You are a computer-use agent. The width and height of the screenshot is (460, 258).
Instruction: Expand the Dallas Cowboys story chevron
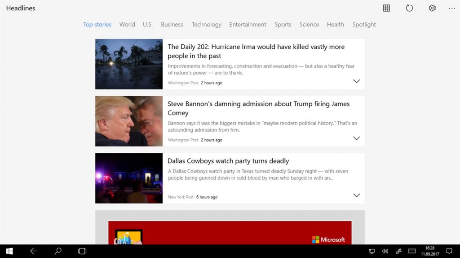pos(356,195)
